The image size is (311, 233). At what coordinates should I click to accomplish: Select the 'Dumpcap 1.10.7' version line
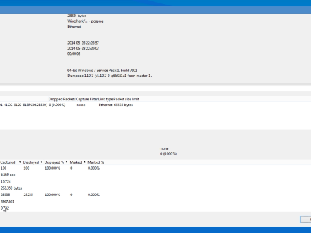[x=109, y=76]
